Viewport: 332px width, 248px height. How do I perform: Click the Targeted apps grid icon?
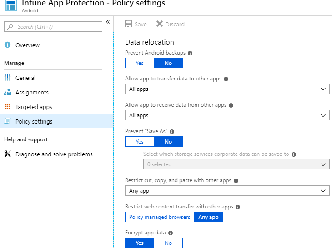click(x=7, y=107)
